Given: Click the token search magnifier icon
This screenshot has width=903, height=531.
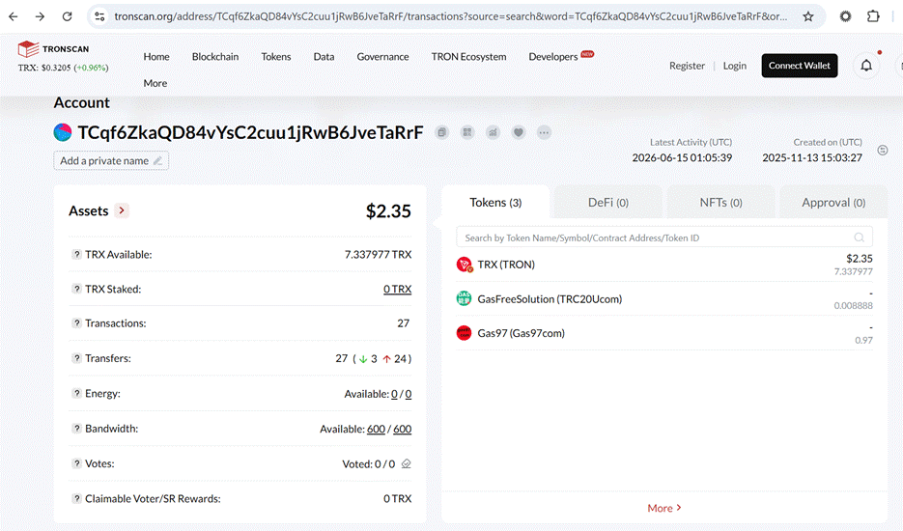Looking at the screenshot, I should (860, 238).
